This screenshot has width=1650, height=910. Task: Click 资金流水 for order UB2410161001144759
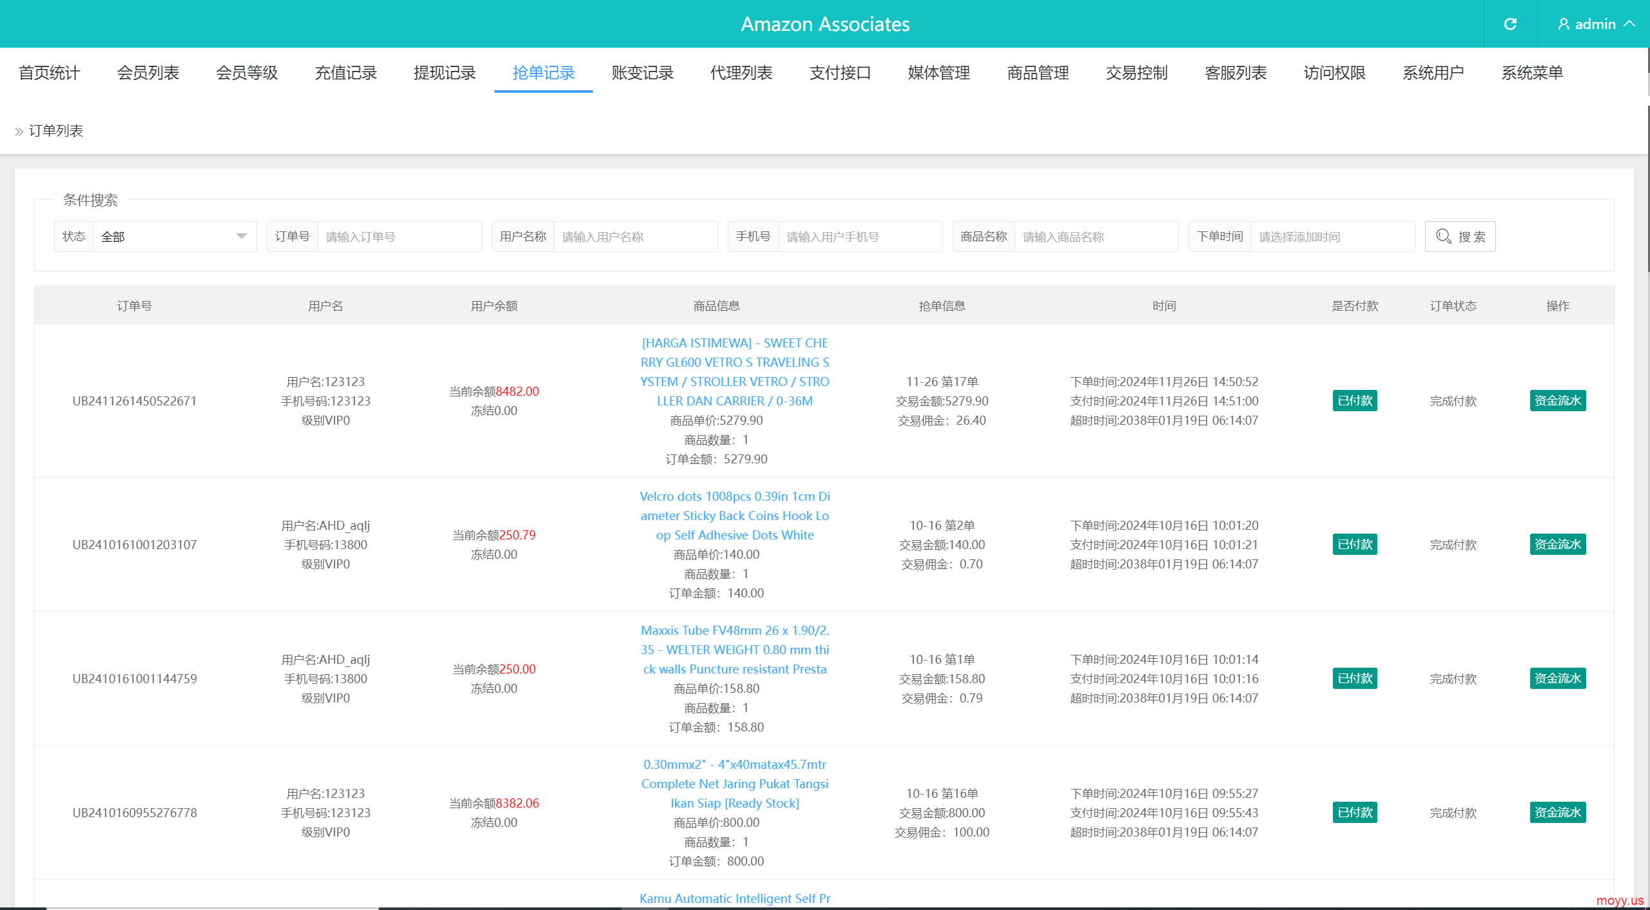pyautogui.click(x=1558, y=679)
